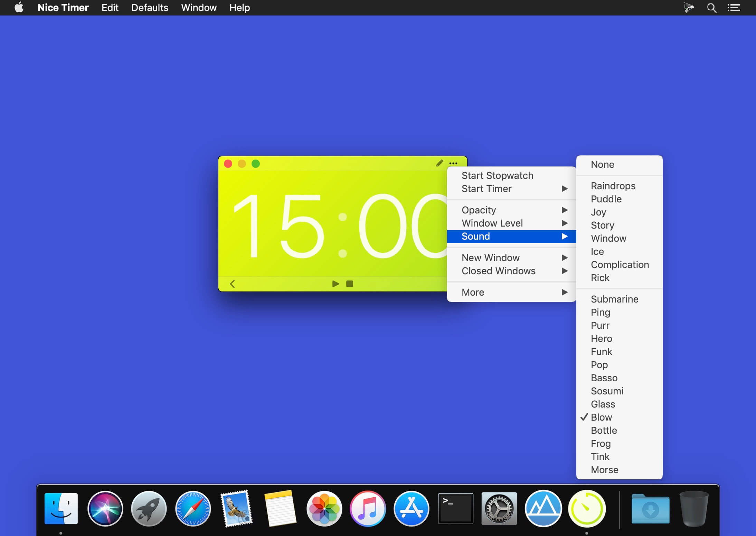
Task: Click the pencil edit icon in timer window
Action: tap(440, 163)
